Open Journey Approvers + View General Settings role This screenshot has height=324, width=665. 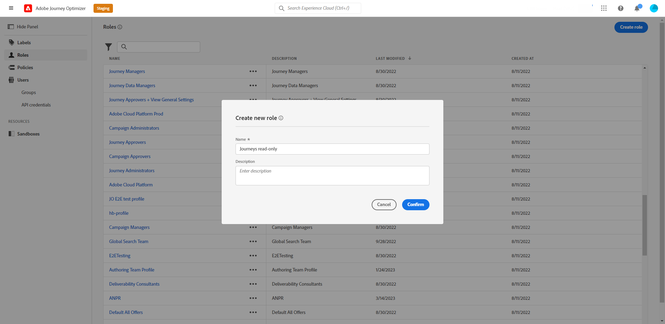[x=151, y=100]
